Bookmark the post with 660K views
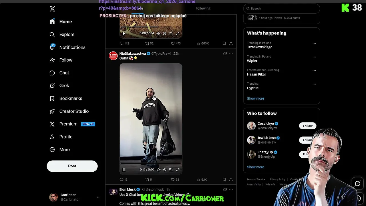Screen dimensions: 366x206 click(224, 43)
